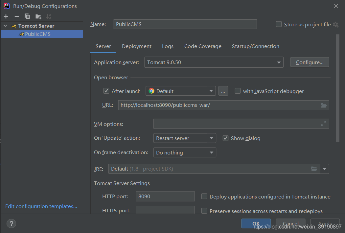
Task: Uncheck After launch checkbox
Action: (106, 91)
